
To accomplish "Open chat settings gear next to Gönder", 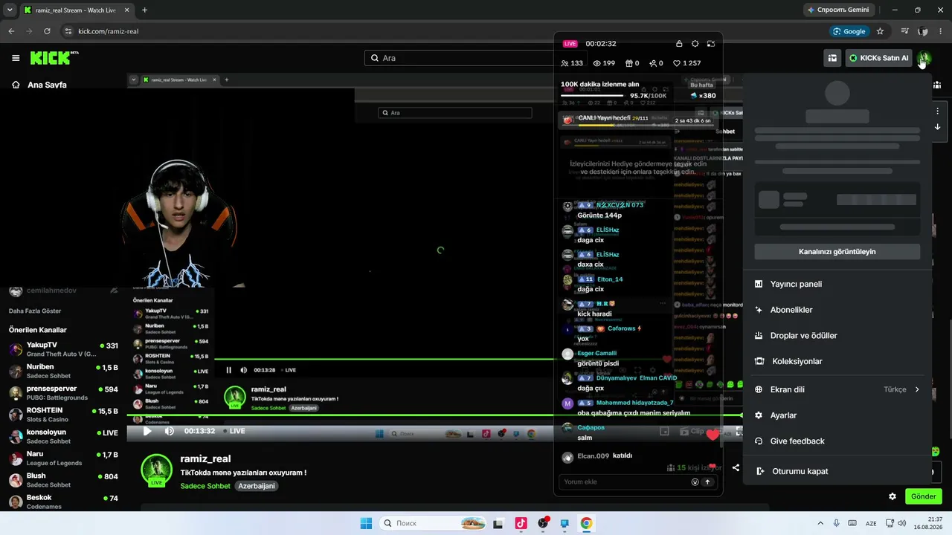I will tap(892, 496).
